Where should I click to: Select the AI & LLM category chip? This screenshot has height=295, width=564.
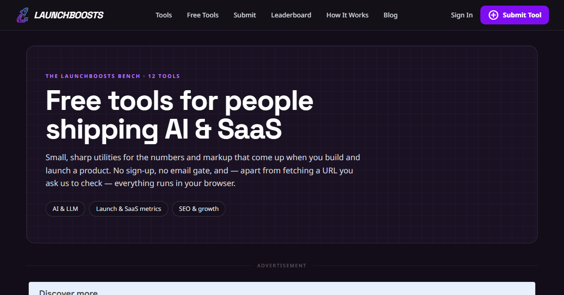pos(65,209)
